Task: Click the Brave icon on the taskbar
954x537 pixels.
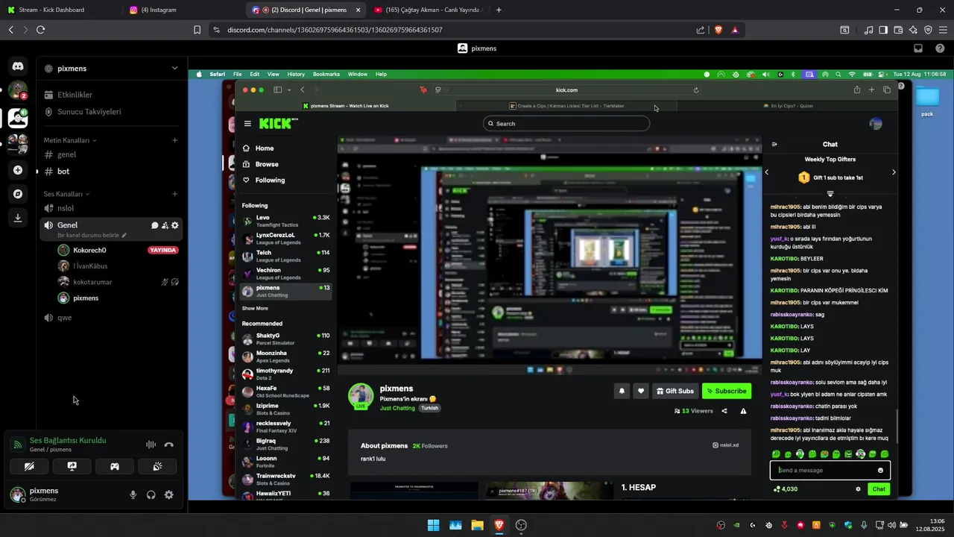Action: click(499, 525)
